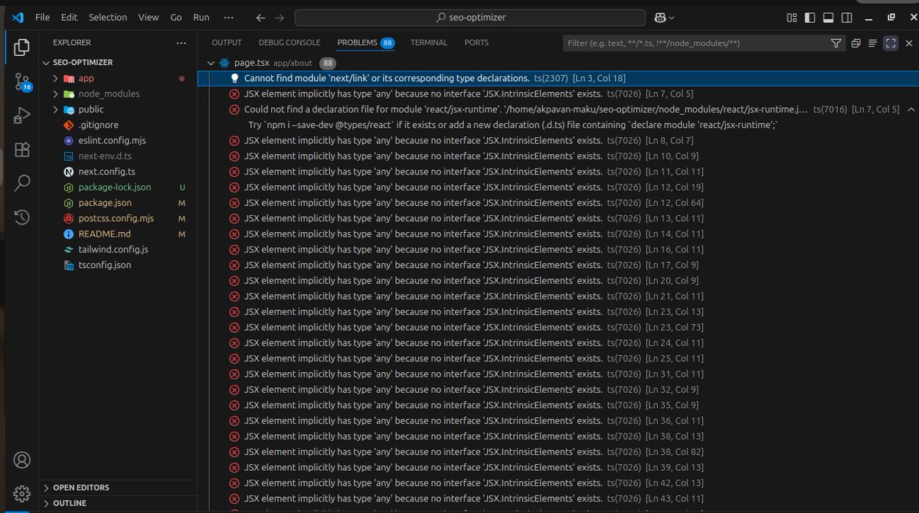Click error icon on Ln 7, Col 5 JSX row
The image size is (919, 513).
coord(235,94)
